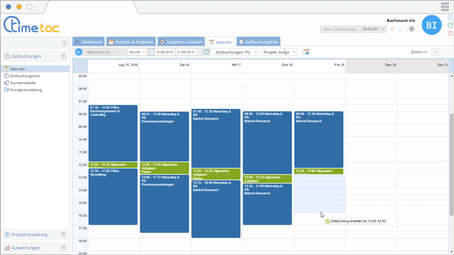Open Thursday 13:42-17:00 Market Research entry
The height and width of the screenshot is (255, 454).
coord(267,204)
